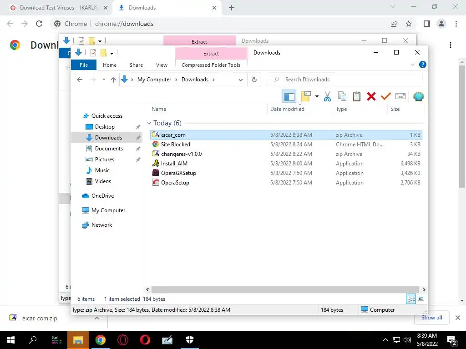Sort by the Name column header
Viewport: 466px width, 349px height.
(159, 109)
